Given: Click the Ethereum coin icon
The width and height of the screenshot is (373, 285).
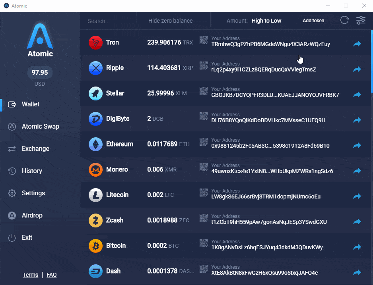Looking at the screenshot, I should click(95, 144).
